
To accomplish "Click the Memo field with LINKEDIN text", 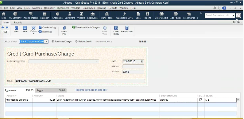I will click(80, 81).
